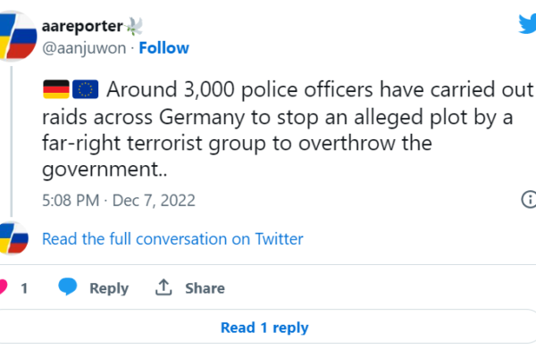Open the tweet info icon
536x357 pixels.
pyautogui.click(x=529, y=199)
